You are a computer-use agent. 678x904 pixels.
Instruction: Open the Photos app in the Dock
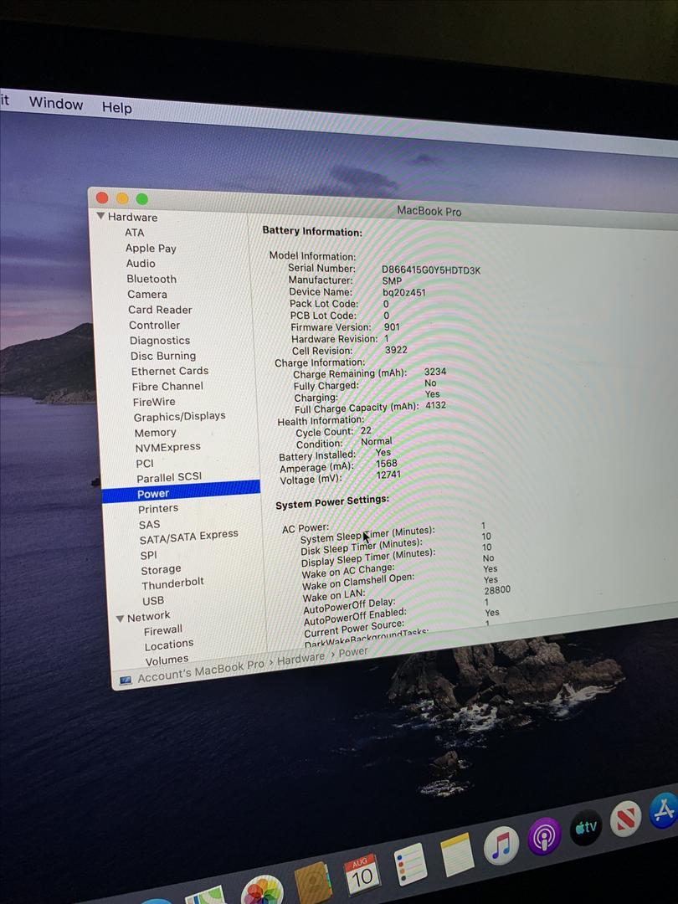click(262, 890)
